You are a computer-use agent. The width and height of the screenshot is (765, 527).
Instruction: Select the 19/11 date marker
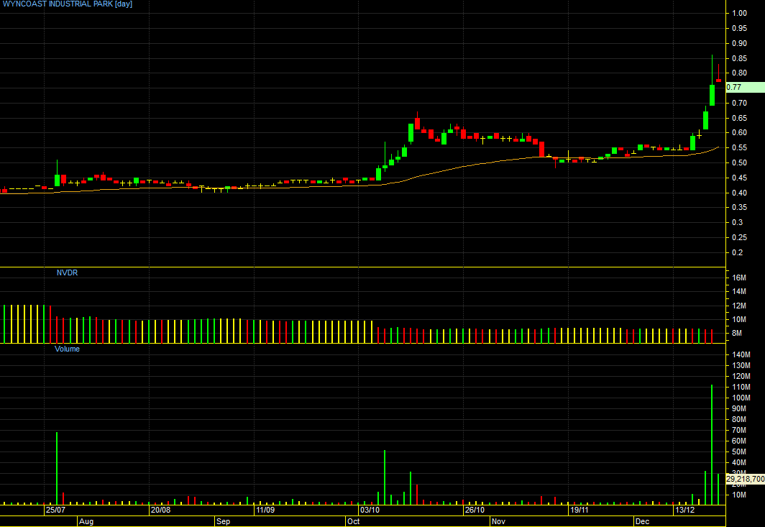click(x=579, y=510)
